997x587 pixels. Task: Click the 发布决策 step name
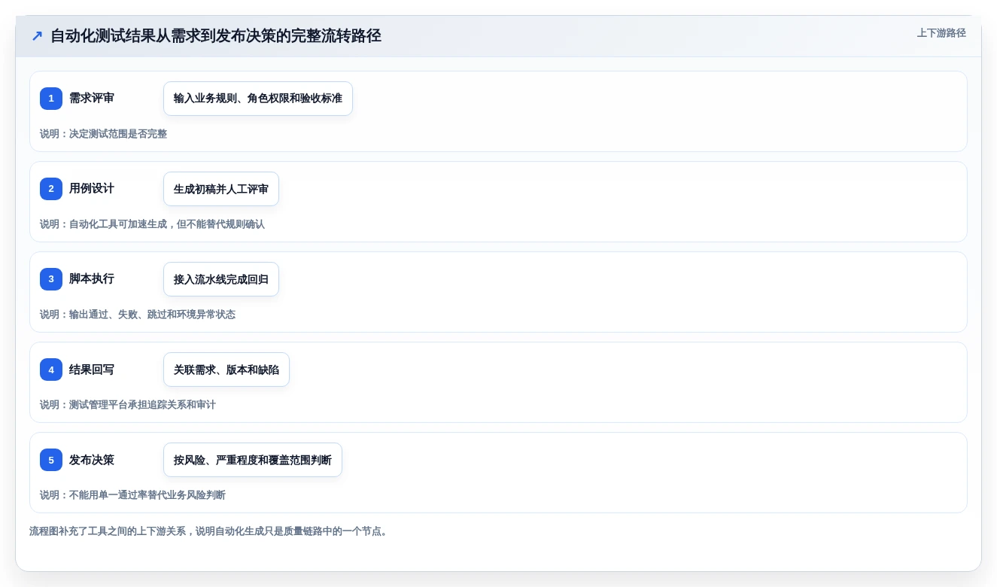pos(92,460)
